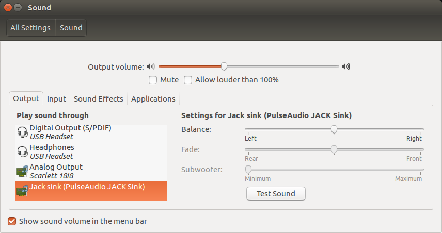
Task: Click the Test Sound button
Action: click(x=276, y=194)
